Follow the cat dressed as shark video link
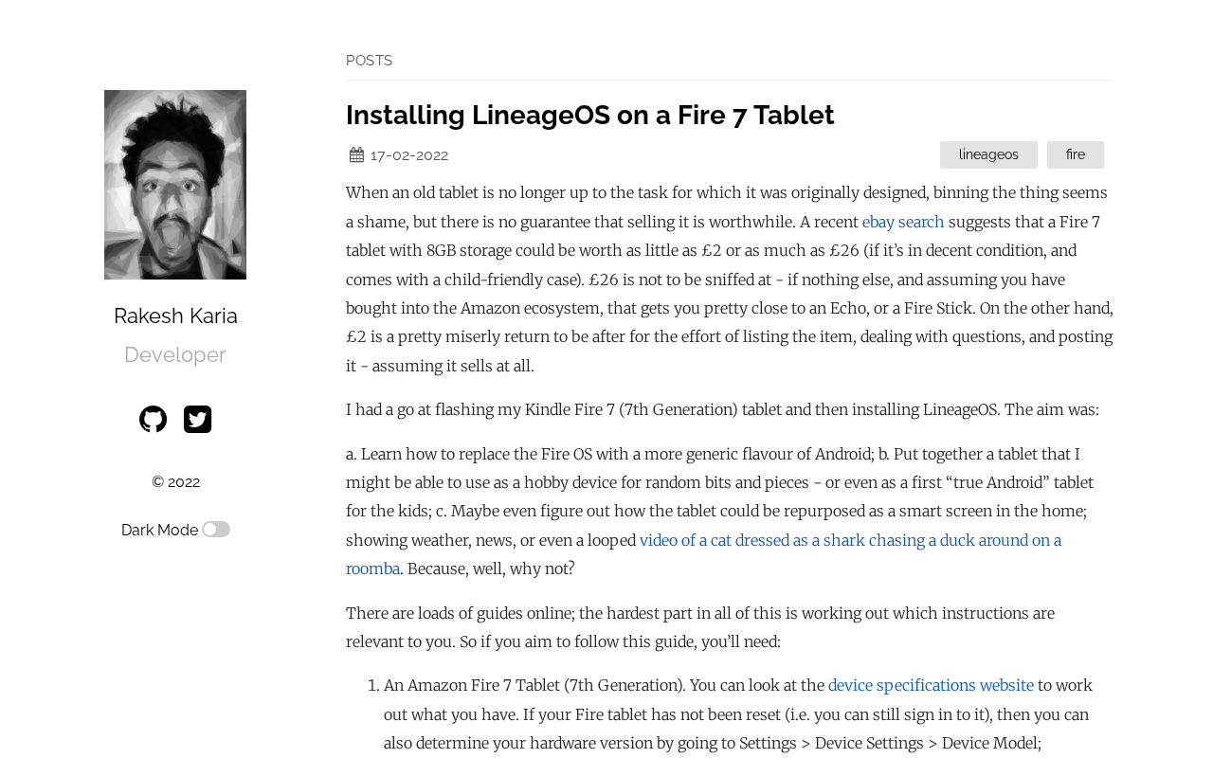This screenshot has height=758, width=1213. [x=850, y=540]
